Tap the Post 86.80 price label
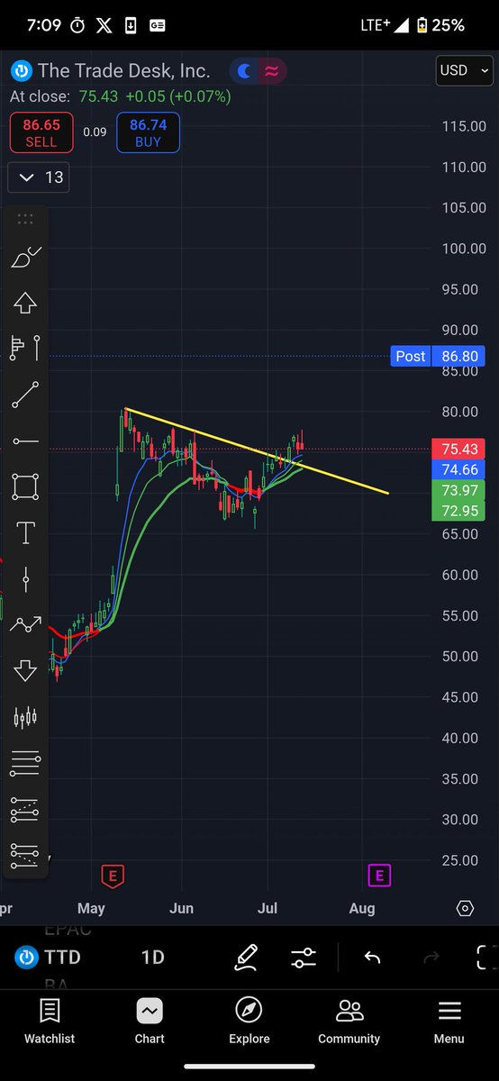499x1081 pixels. click(x=438, y=356)
